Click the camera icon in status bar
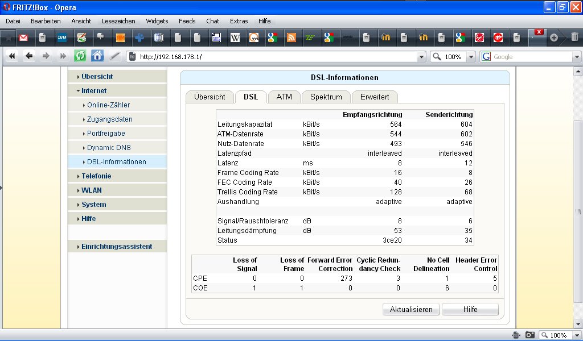This screenshot has height=341, width=583. pyautogui.click(x=529, y=335)
